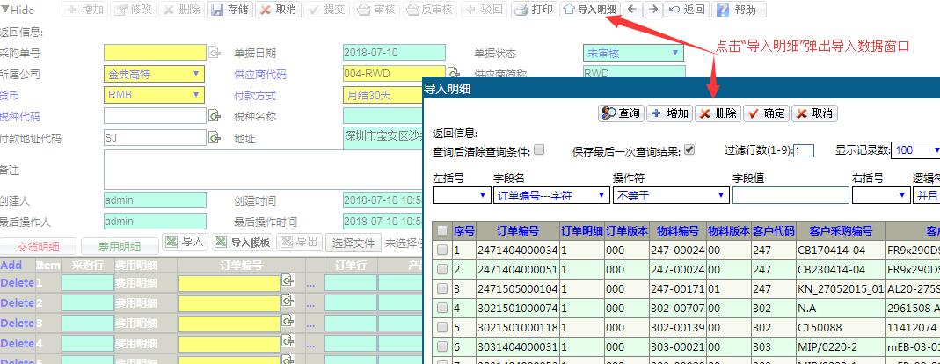Click the 提交 toolbar button
940x364 pixels.
(327, 10)
